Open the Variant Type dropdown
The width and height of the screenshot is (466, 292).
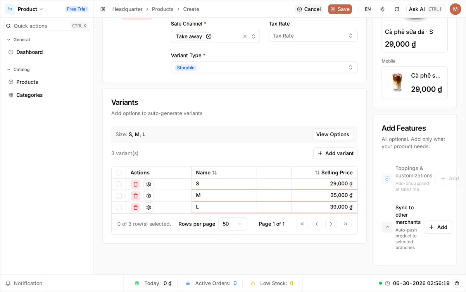tap(264, 68)
